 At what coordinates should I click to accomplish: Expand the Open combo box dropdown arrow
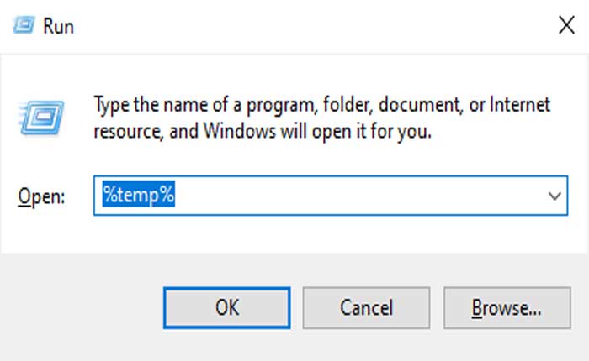[x=555, y=196]
